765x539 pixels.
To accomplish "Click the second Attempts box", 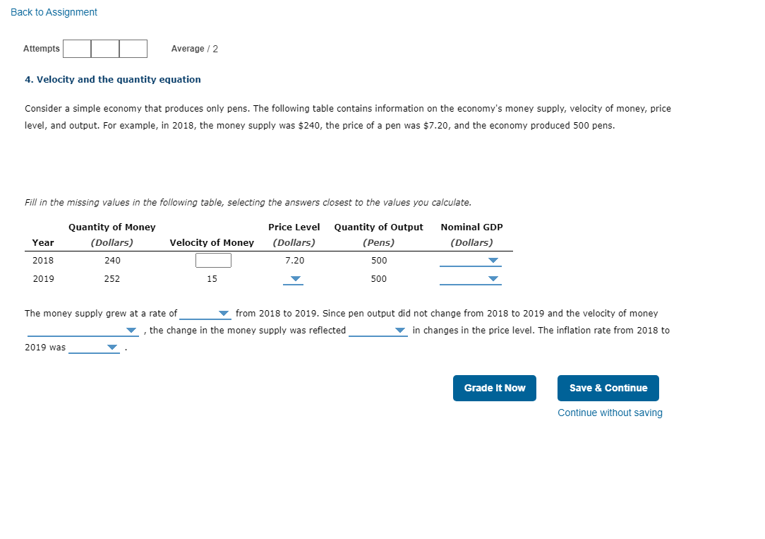I will click(104, 49).
